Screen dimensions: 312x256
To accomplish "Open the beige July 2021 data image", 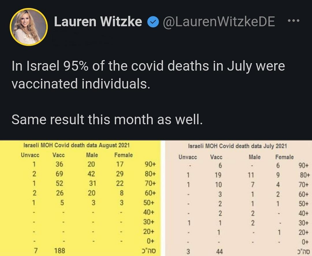I will point(239,198).
